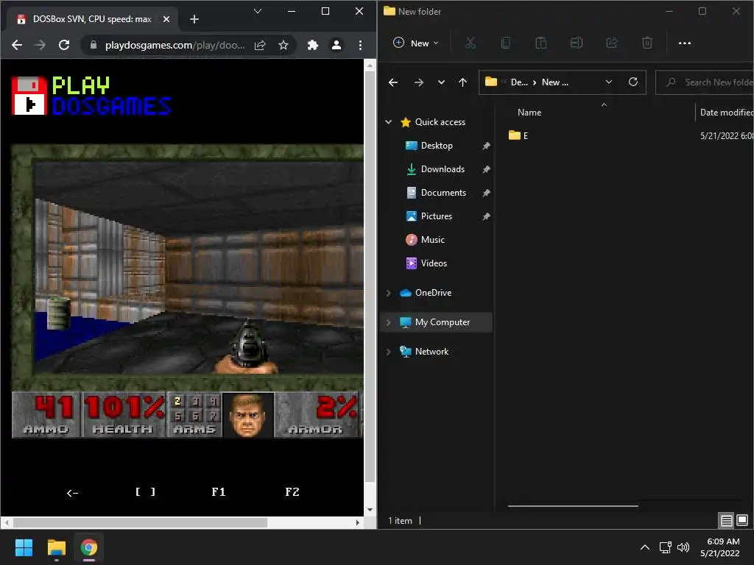
Task: Open Desktop in navigation pane
Action: pos(437,146)
